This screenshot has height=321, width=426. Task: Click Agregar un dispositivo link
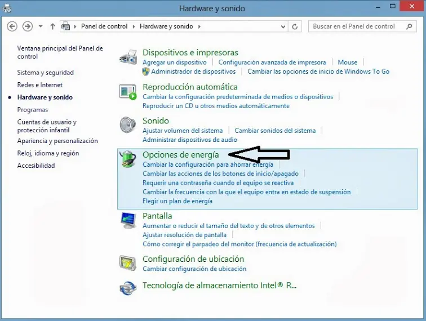point(175,63)
